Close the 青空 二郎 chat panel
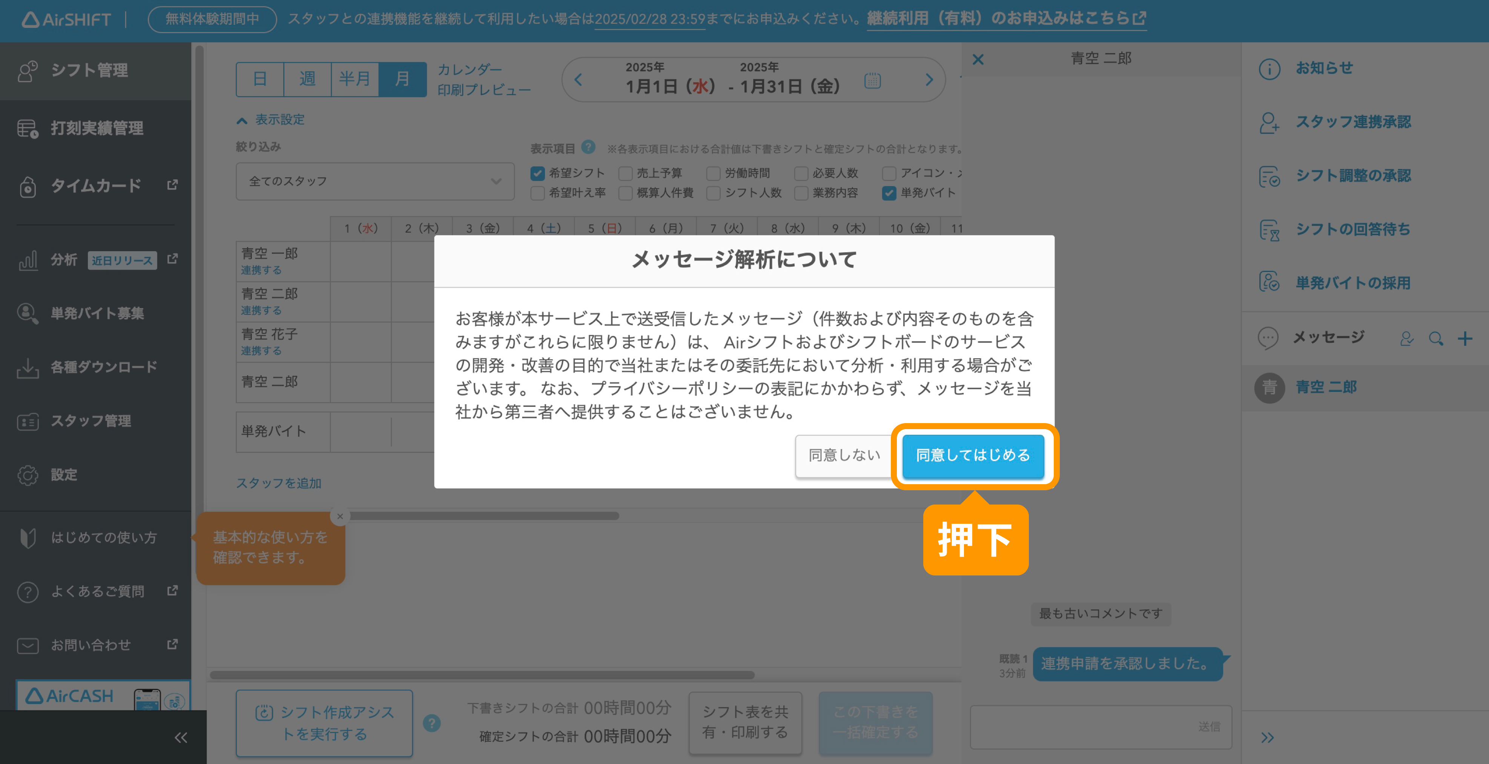Viewport: 1489px width, 764px height. tap(978, 60)
